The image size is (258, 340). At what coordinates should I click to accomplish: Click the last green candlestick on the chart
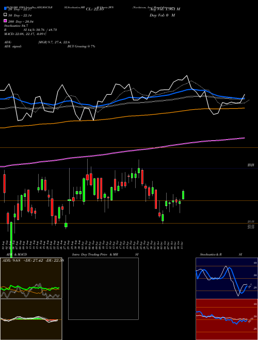tap(183, 195)
